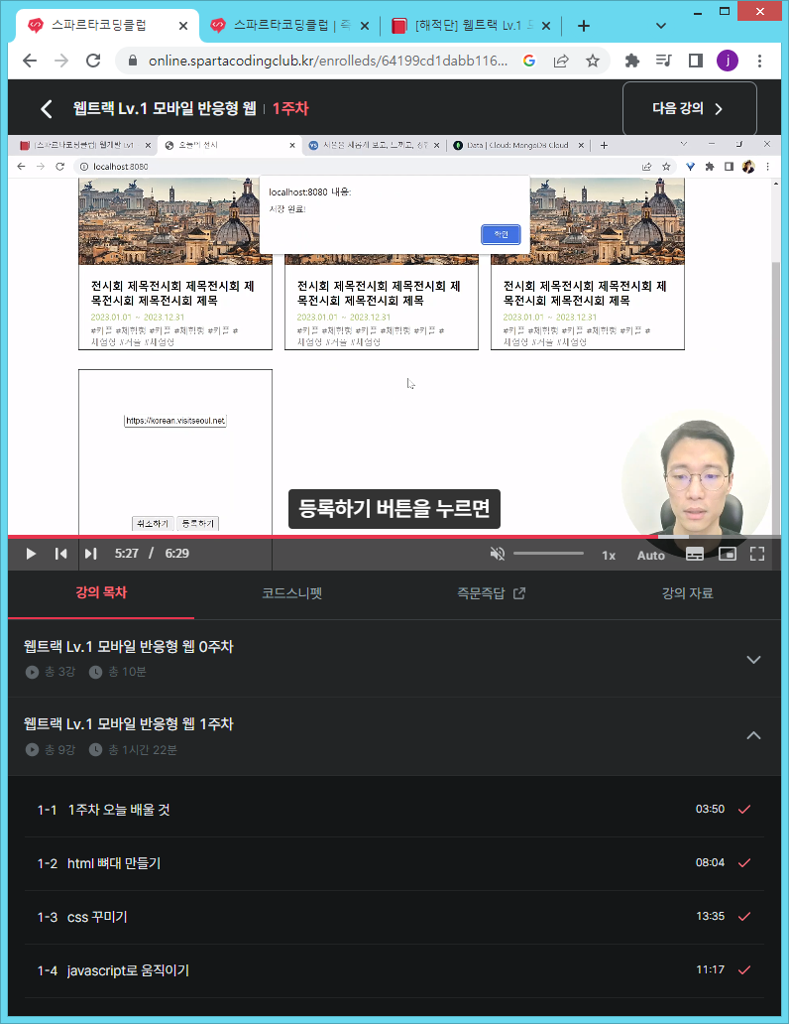
Task: Change playback speed 1x
Action: pyautogui.click(x=609, y=555)
